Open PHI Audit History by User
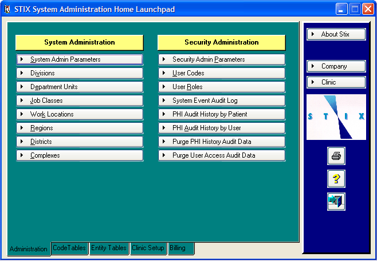Screen dimensions: 377x261 [222, 128]
